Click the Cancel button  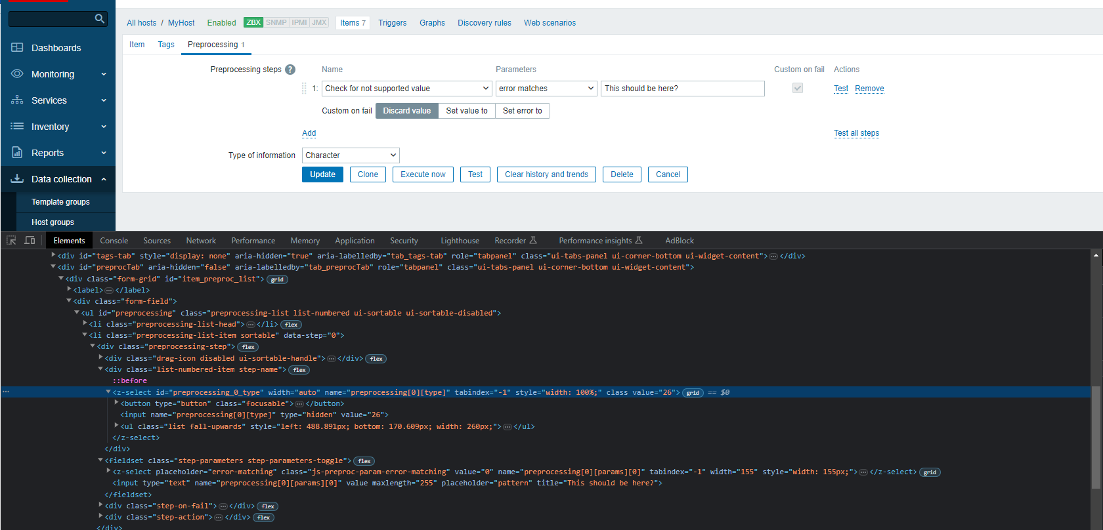668,174
